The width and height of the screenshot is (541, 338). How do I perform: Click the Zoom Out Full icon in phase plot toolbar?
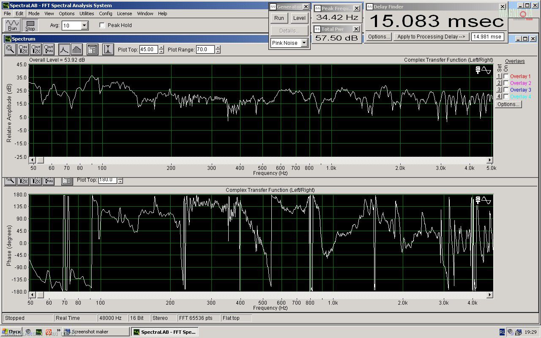click(49, 180)
